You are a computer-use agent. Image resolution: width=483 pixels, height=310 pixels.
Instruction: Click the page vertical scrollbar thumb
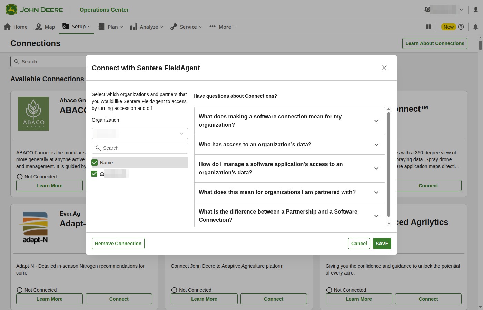point(480,45)
